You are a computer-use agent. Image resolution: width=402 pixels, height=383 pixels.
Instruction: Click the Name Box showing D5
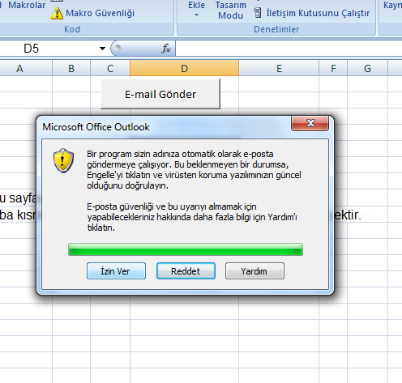(x=49, y=49)
